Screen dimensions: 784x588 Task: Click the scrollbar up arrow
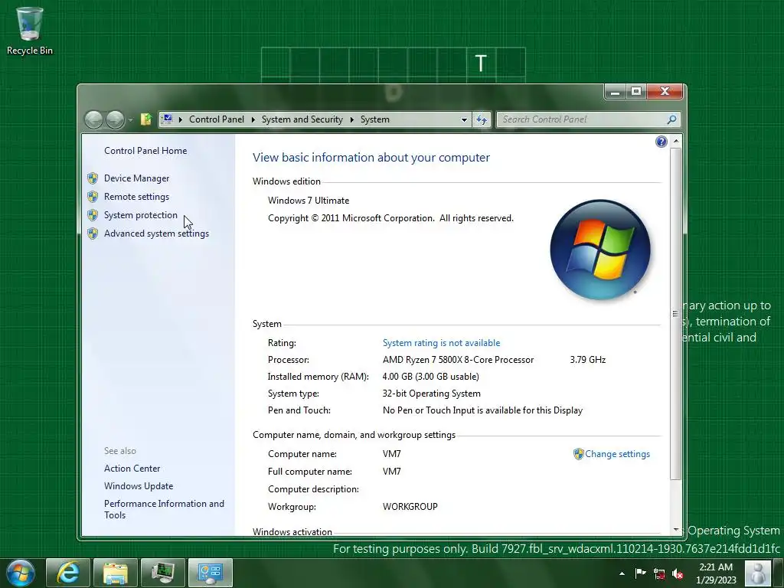(x=675, y=141)
